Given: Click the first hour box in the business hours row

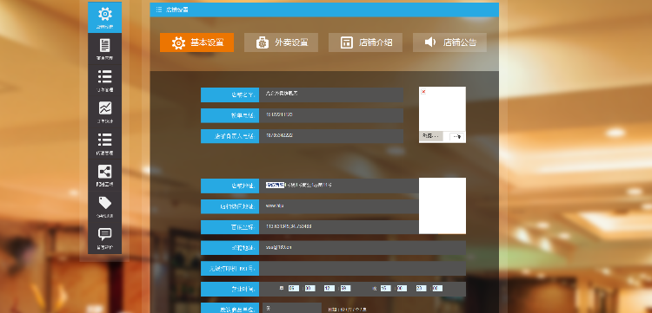Looking at the screenshot, I should tap(294, 289).
